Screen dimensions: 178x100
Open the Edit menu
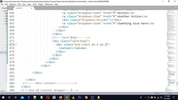6,4
